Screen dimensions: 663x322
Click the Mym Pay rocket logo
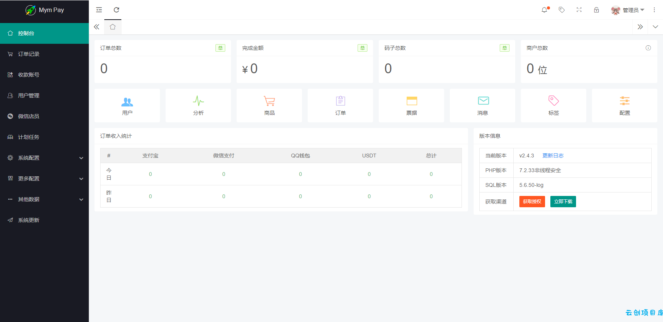coord(31,10)
